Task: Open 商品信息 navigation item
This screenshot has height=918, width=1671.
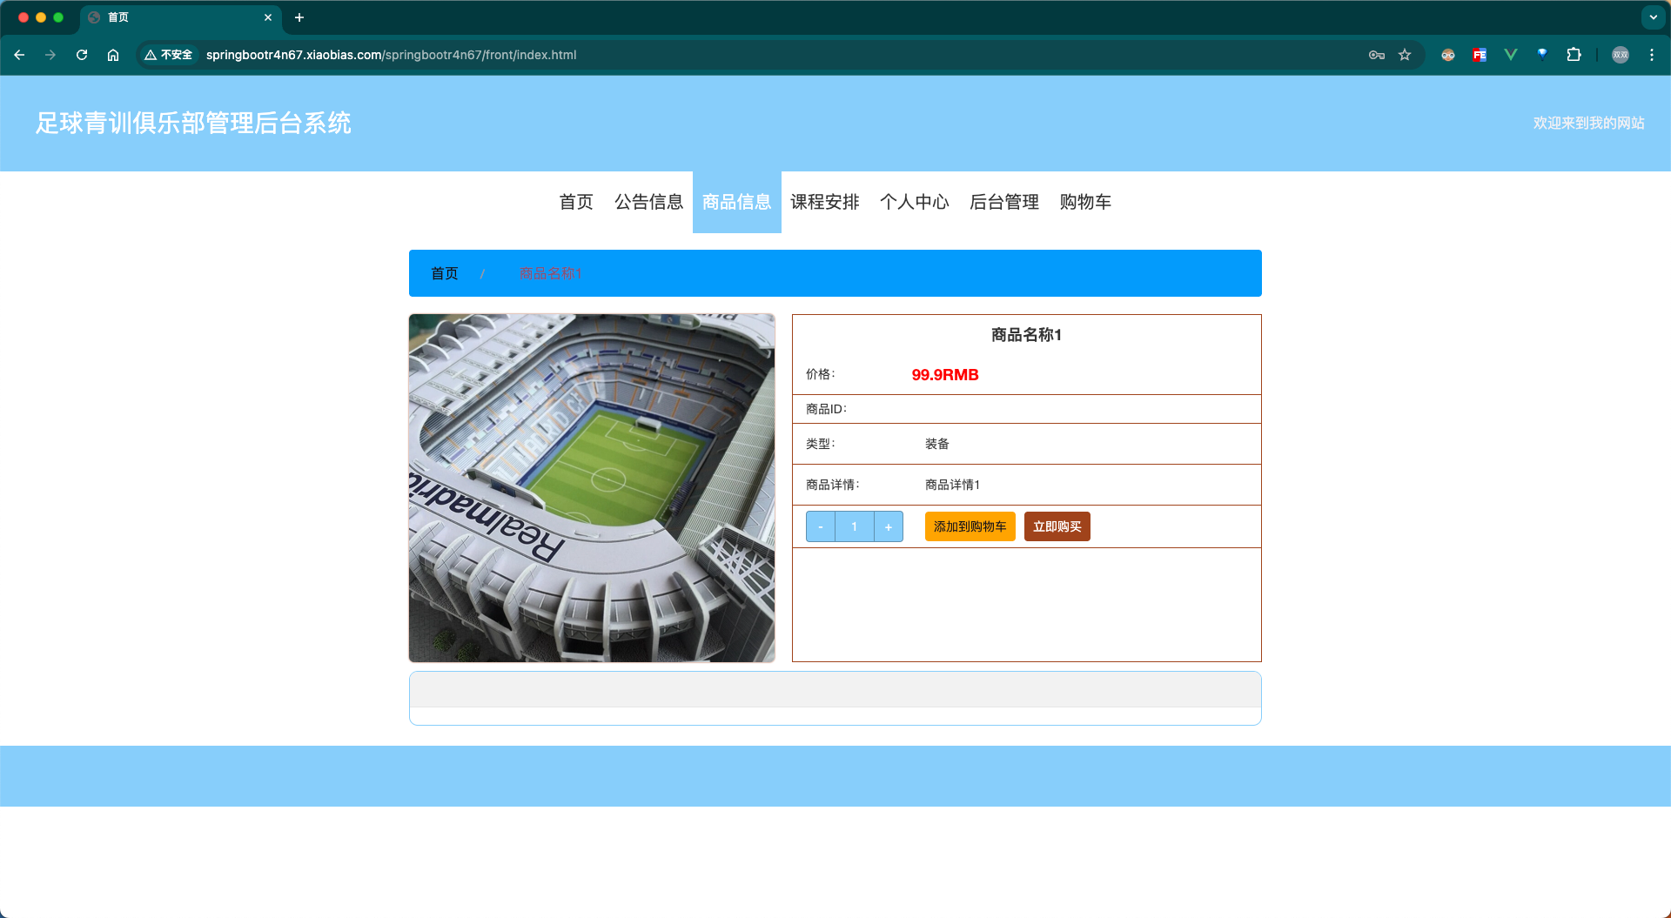Action: click(x=737, y=202)
